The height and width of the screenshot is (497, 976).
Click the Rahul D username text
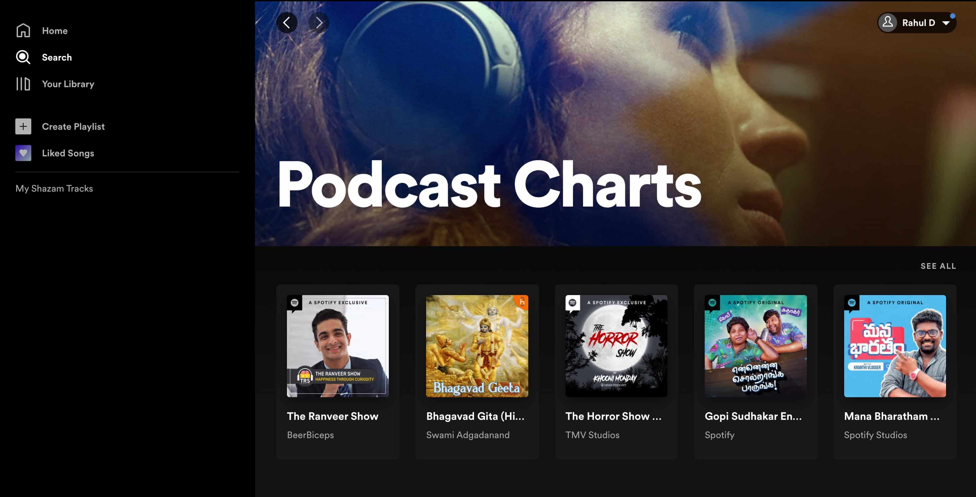(x=918, y=23)
